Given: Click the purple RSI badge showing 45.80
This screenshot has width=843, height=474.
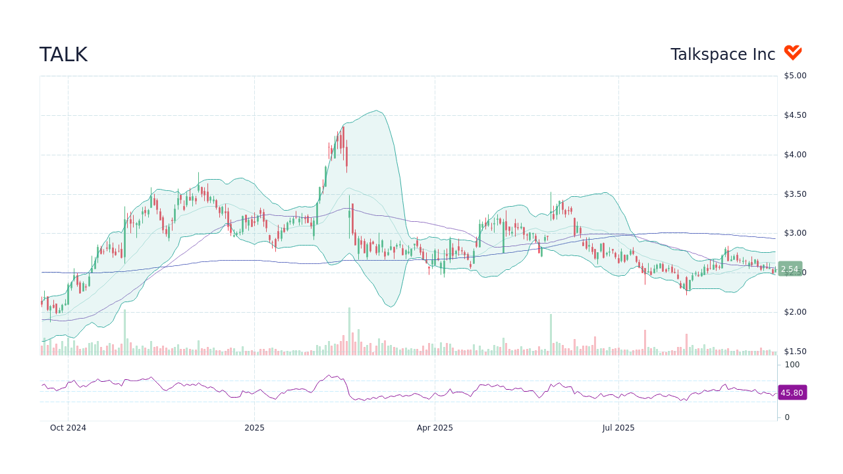Looking at the screenshot, I should coord(792,392).
